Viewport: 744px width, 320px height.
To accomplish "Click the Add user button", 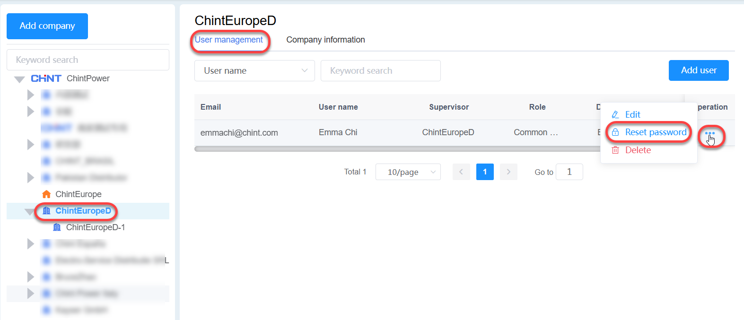I will pos(699,70).
